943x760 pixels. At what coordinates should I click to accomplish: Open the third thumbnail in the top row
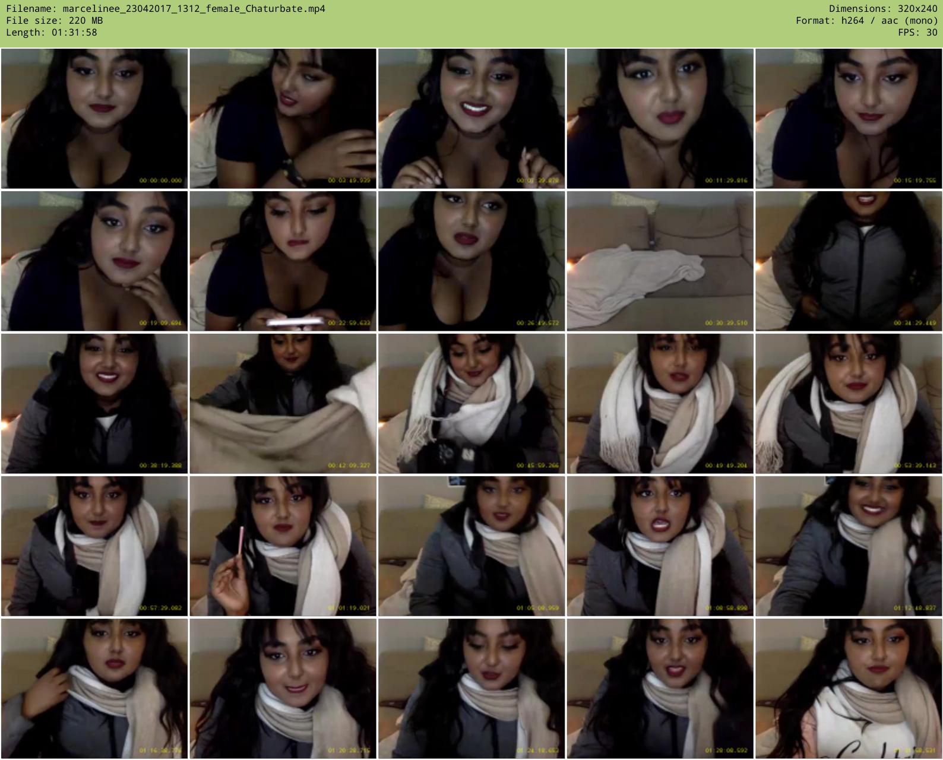(x=471, y=118)
